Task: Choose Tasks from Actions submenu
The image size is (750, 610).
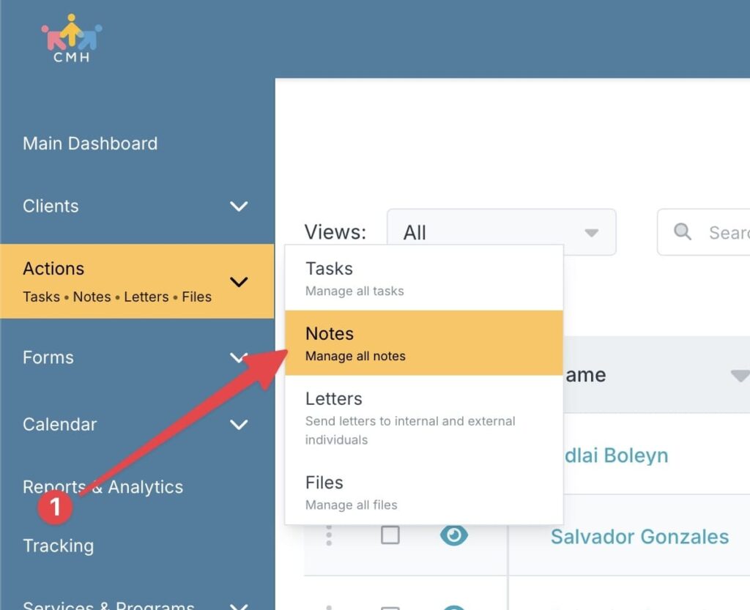Action: [x=424, y=278]
